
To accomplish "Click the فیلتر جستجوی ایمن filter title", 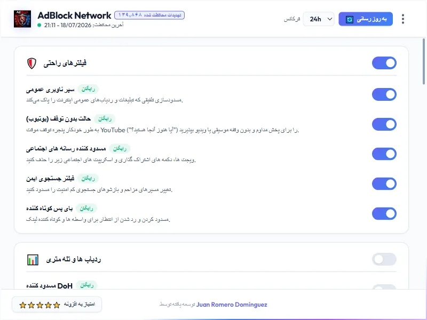I will tap(50, 179).
